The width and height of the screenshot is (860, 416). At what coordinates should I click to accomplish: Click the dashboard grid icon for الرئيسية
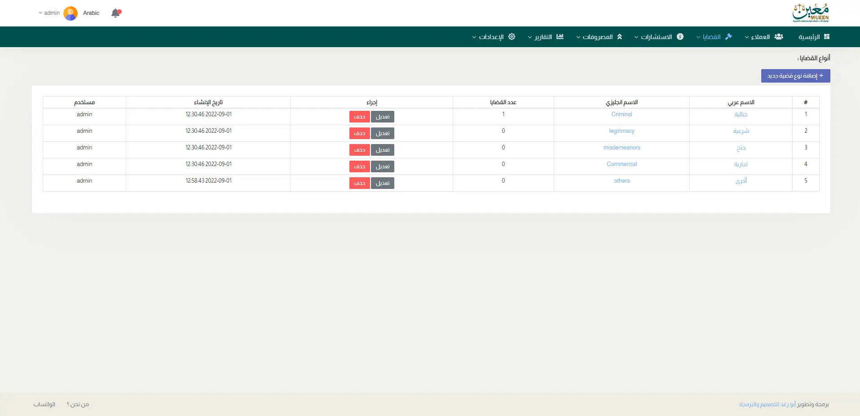click(826, 37)
